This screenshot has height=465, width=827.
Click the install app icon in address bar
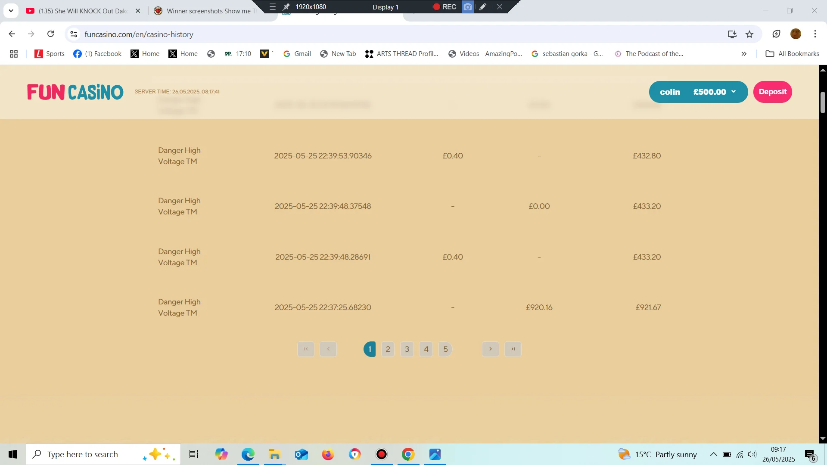(732, 34)
